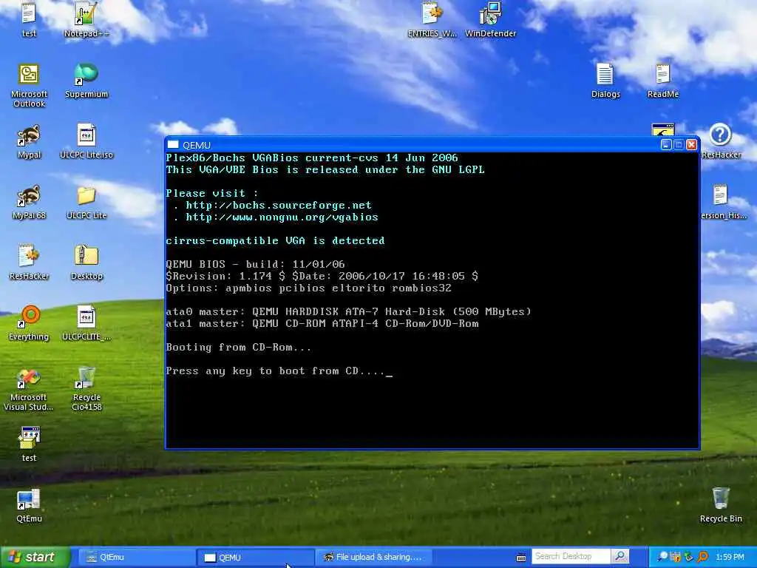This screenshot has height=568, width=757.
Task: Click the QEMU window system menu icon
Action: point(173,145)
